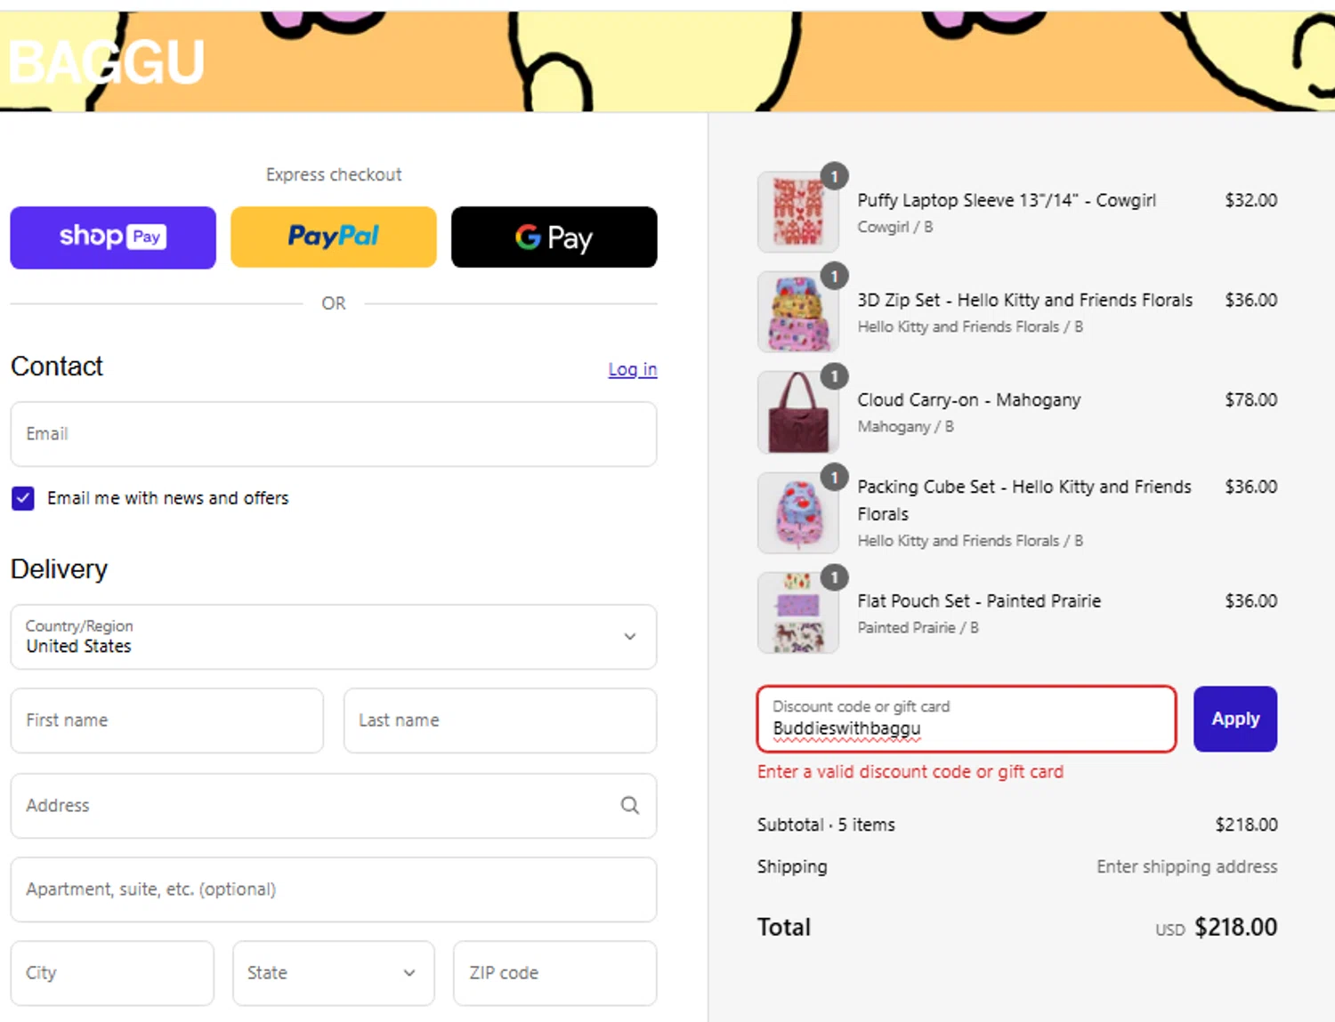Click 'Cloud Carry-on - Mahogany' title
This screenshot has width=1335, height=1022.
point(969,400)
